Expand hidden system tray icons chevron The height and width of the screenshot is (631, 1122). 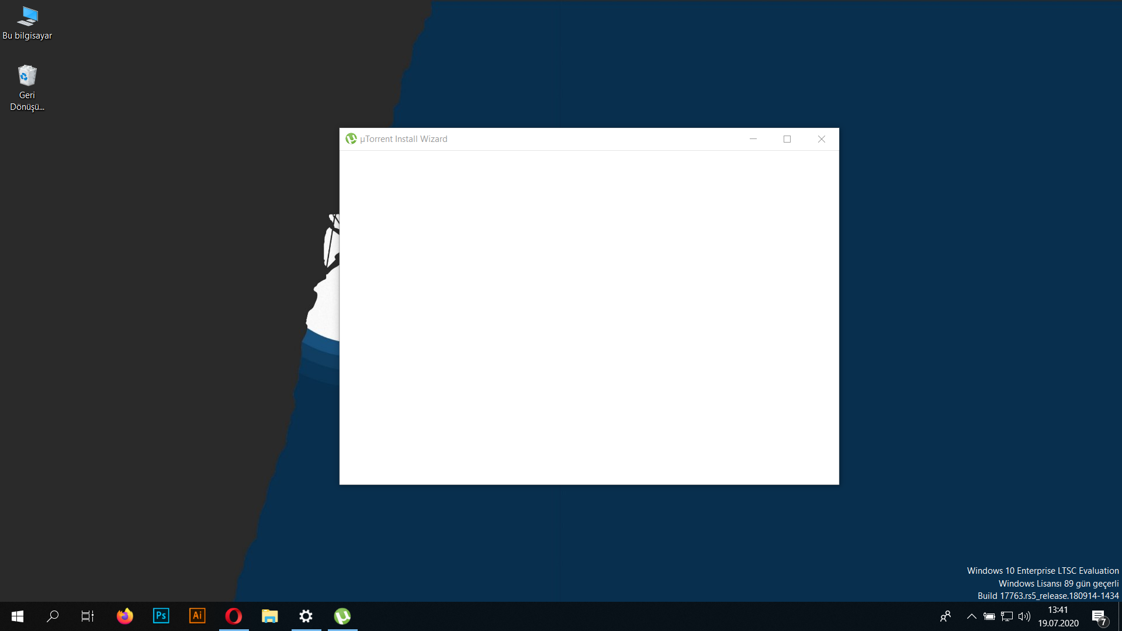coord(971,616)
